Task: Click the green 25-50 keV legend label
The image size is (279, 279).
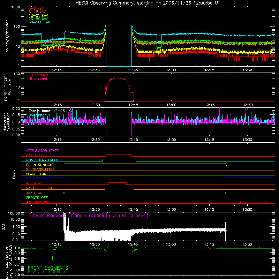Action: tap(38, 19)
